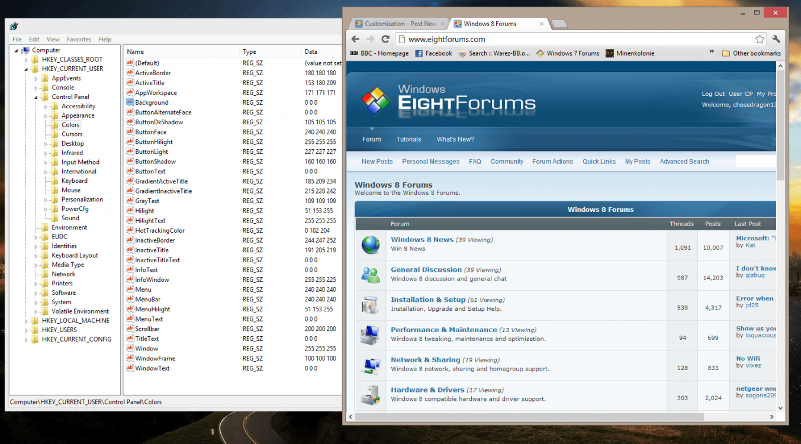The image size is (801, 444).
Task: Expand the Personalization key
Action: pyautogui.click(x=46, y=200)
